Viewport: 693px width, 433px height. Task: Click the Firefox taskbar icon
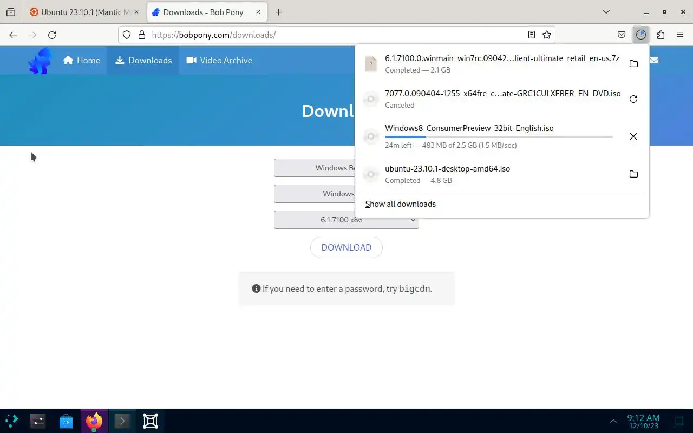click(x=94, y=421)
